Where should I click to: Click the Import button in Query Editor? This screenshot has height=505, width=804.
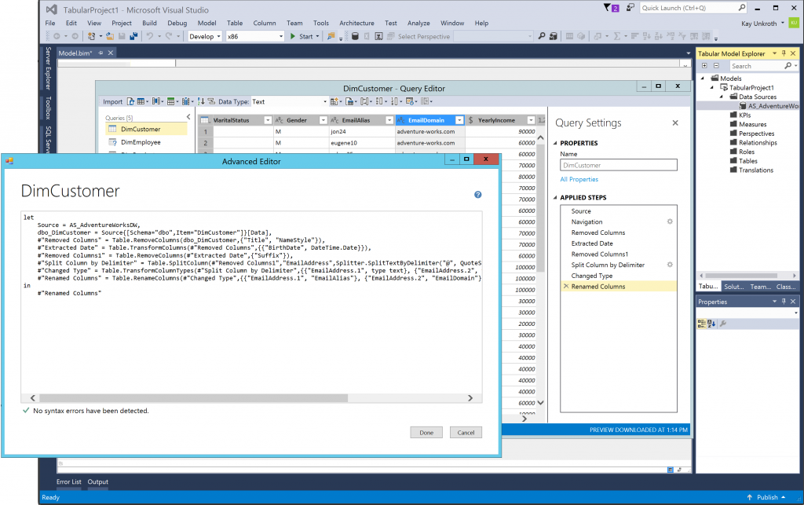pos(113,101)
